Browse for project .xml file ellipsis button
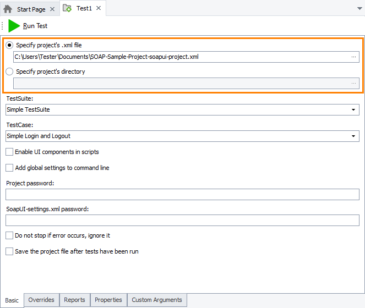This screenshot has width=365, height=308. click(x=353, y=57)
